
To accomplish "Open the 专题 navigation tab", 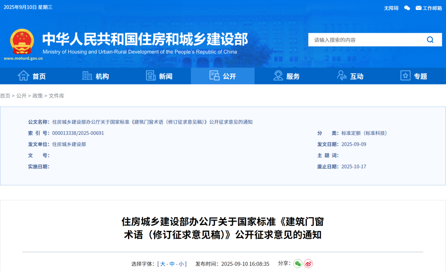I will [414, 76].
